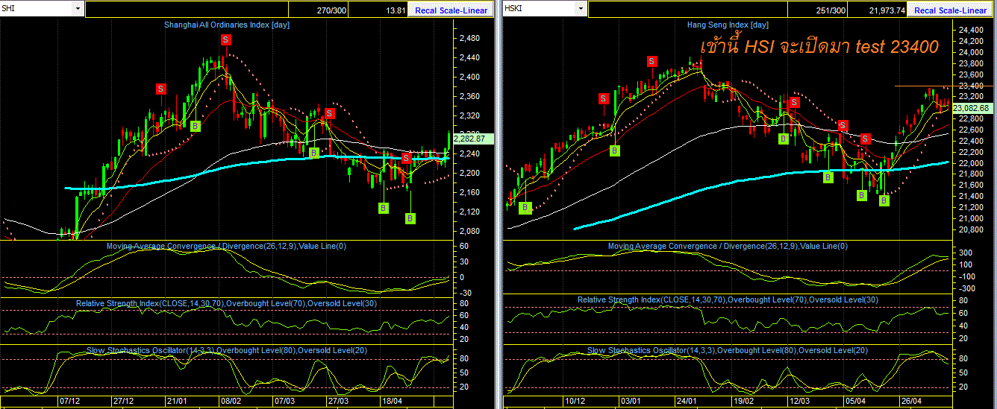Click Recal Scale-Linear on the Shanghai chart
Image resolution: width=997 pixels, height=409 pixels.
[451, 10]
